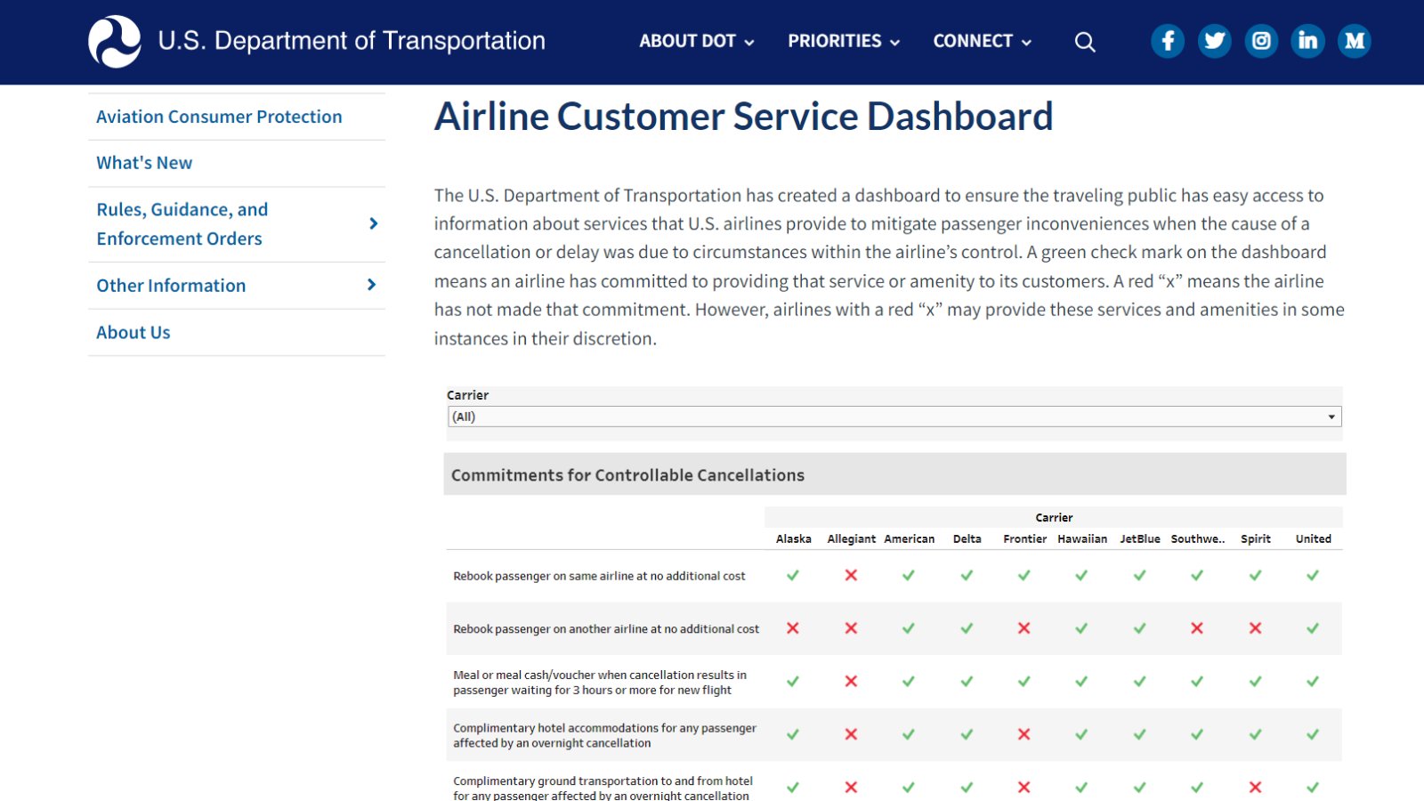
Task: Expand Rules, Guidance, and Enforcement Orders chevron
Action: [373, 223]
